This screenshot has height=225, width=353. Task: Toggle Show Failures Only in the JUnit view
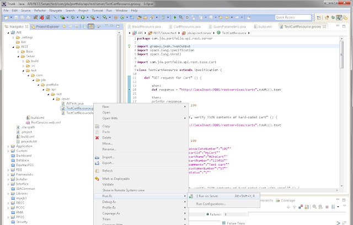(301, 207)
